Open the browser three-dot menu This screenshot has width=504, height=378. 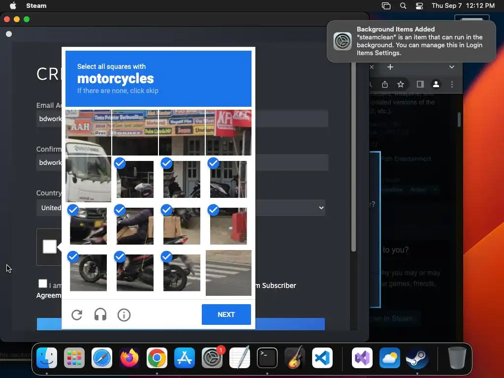[452, 84]
